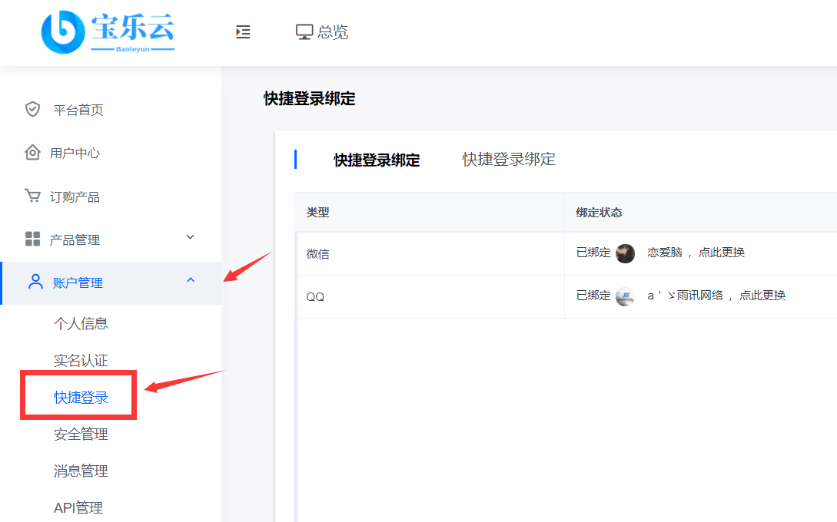
Task: Select 快捷登录 in the sidebar
Action: click(x=81, y=398)
